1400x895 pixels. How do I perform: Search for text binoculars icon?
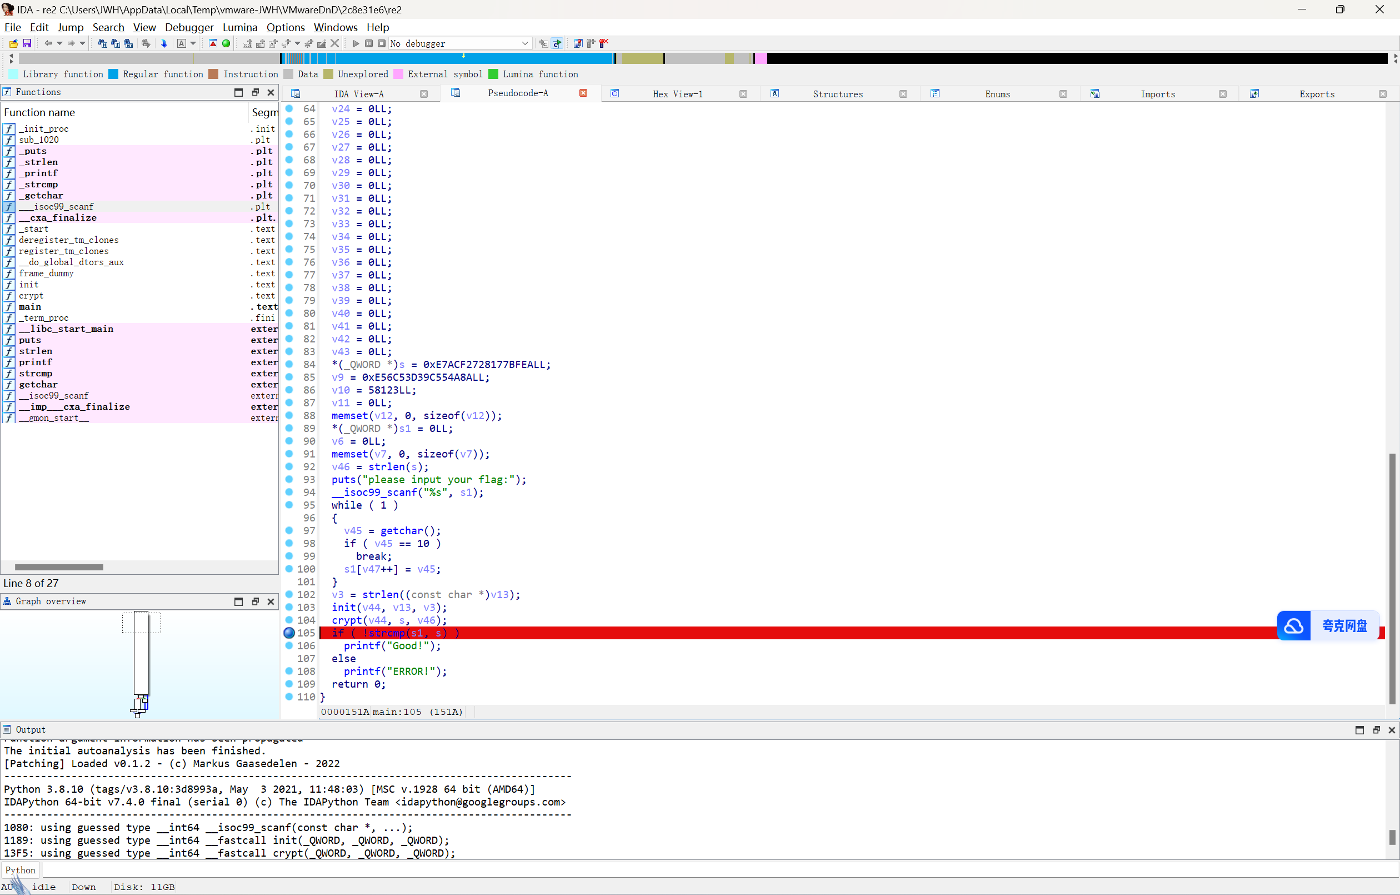(x=115, y=44)
